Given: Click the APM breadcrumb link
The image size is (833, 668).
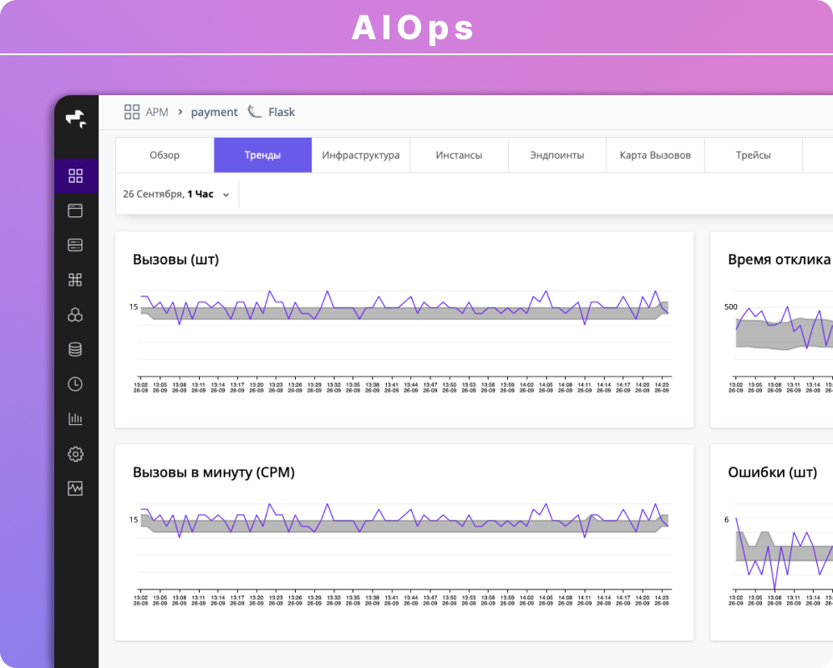Looking at the screenshot, I should point(156,111).
